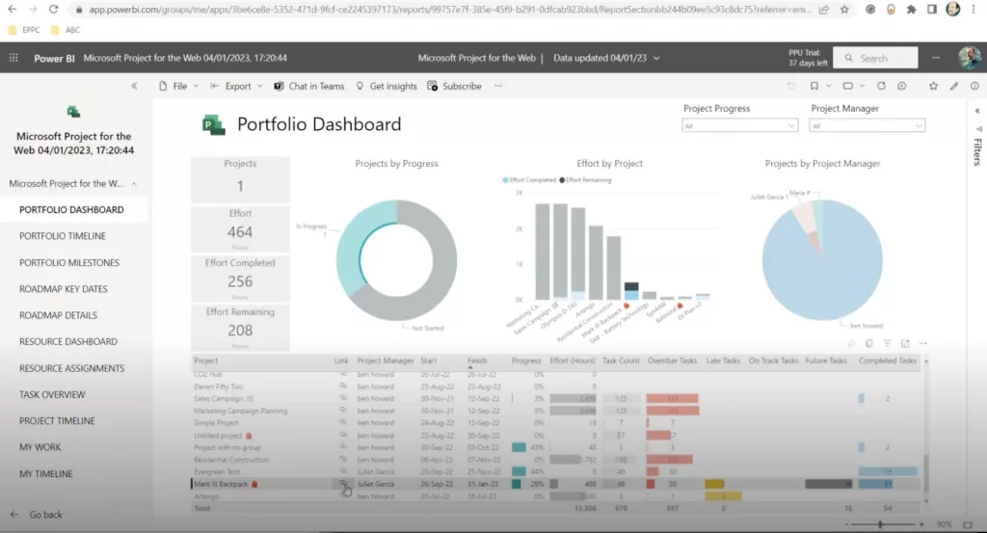Open the header more options ellipsis
The height and width of the screenshot is (533, 987).
[x=936, y=58]
